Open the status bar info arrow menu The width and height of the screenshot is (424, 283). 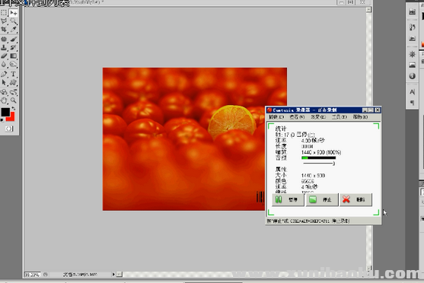pyautogui.click(x=113, y=275)
